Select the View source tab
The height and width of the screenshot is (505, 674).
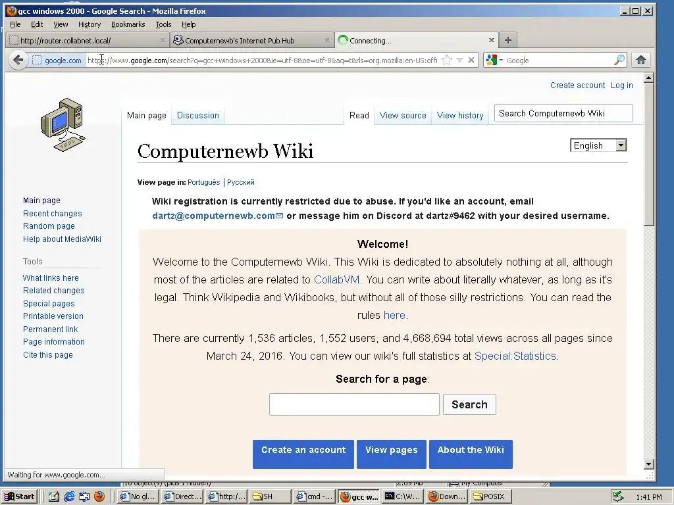pos(403,115)
